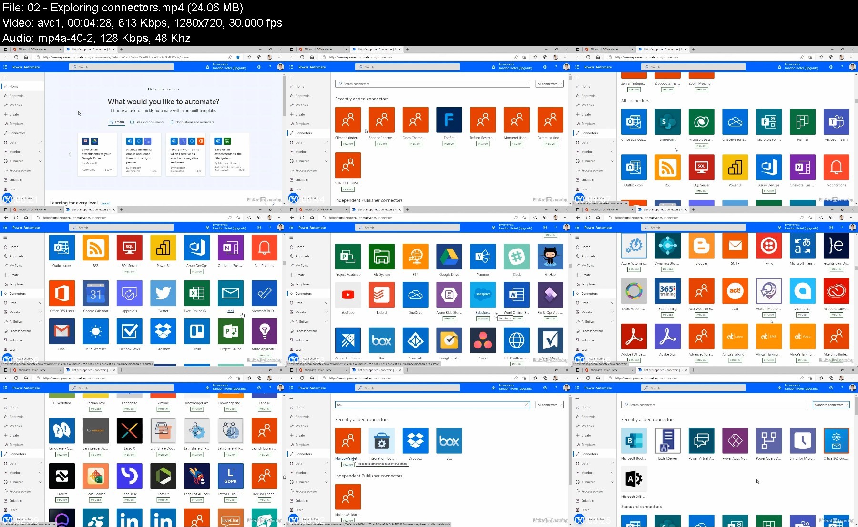Click the search field containing Box
This screenshot has width=858, height=527.
[432, 405]
